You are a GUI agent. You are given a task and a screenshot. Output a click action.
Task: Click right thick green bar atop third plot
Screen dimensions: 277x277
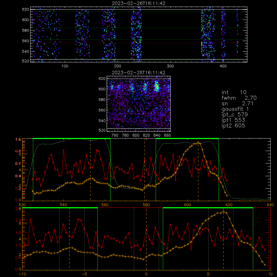187,139
